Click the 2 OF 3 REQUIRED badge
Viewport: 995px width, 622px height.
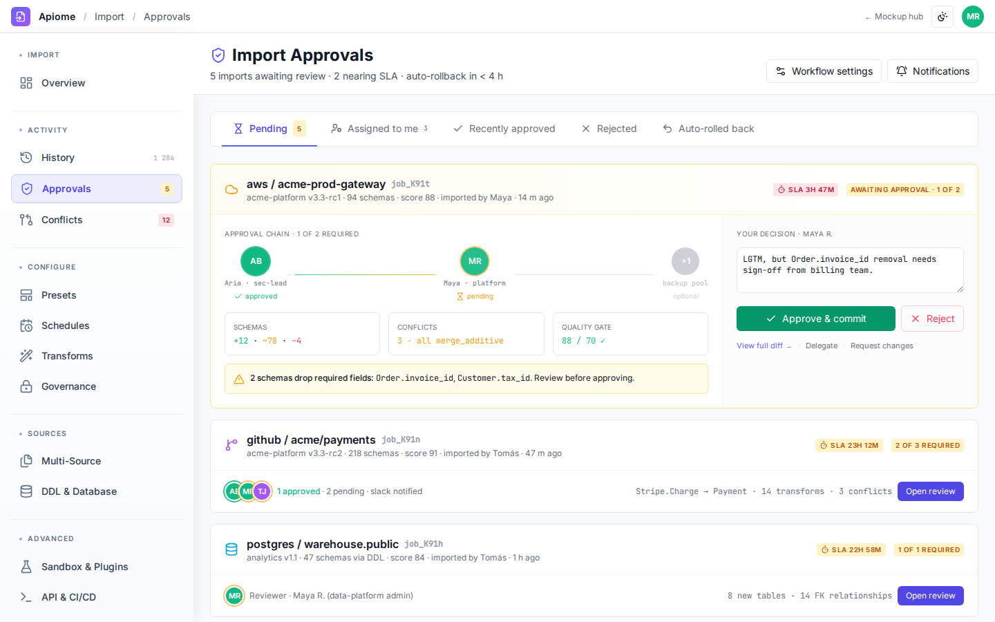point(927,446)
